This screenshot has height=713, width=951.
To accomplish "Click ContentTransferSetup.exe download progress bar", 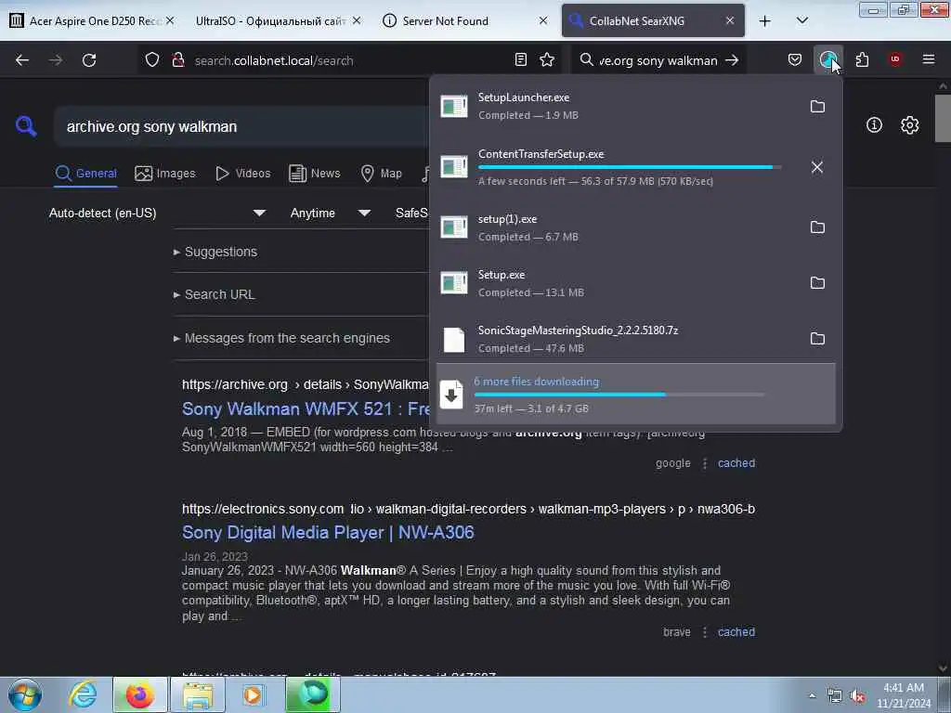I will [x=630, y=167].
